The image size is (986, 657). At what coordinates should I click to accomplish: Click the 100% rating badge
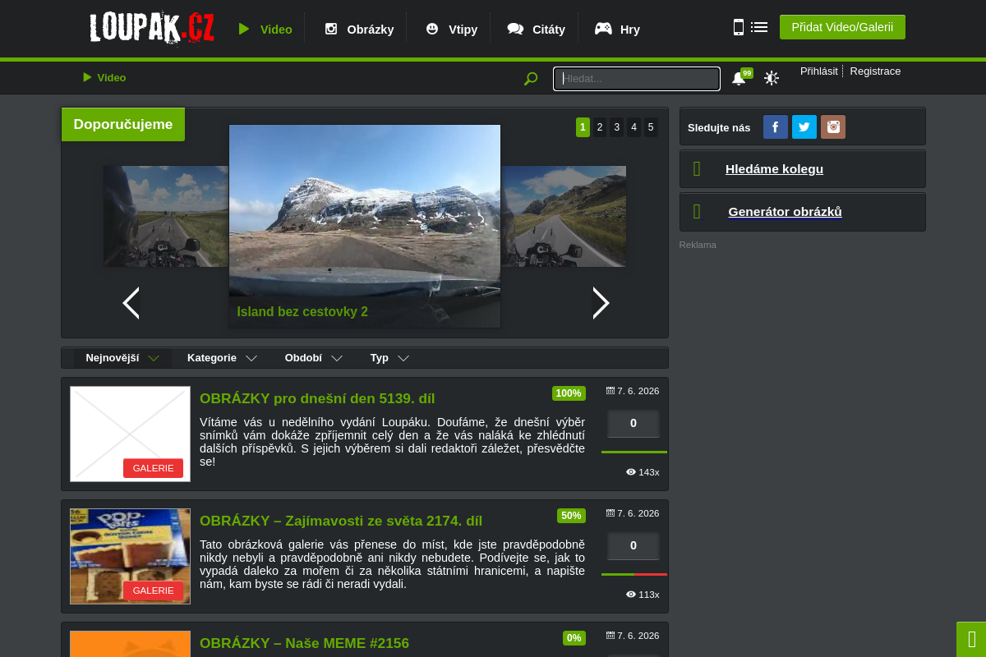click(569, 393)
